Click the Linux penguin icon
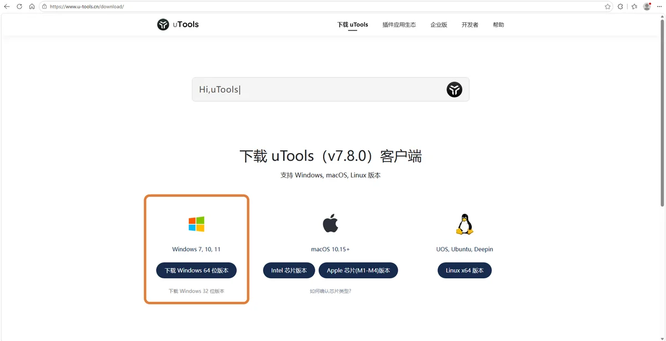 pyautogui.click(x=465, y=225)
